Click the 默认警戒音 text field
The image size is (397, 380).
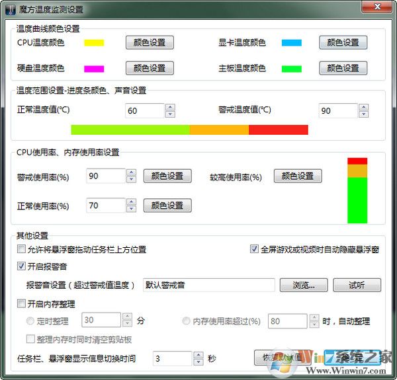[x=209, y=285]
